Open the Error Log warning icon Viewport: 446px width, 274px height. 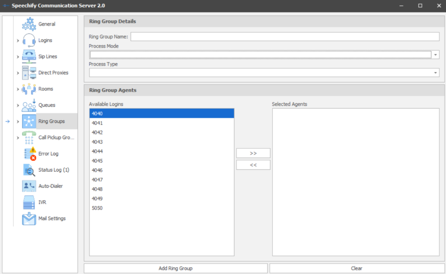(29, 154)
